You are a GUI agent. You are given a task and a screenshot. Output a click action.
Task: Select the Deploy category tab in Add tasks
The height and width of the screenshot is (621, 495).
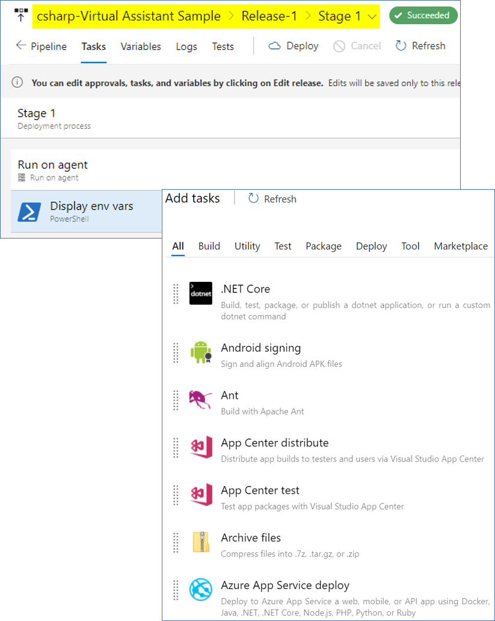coord(372,246)
